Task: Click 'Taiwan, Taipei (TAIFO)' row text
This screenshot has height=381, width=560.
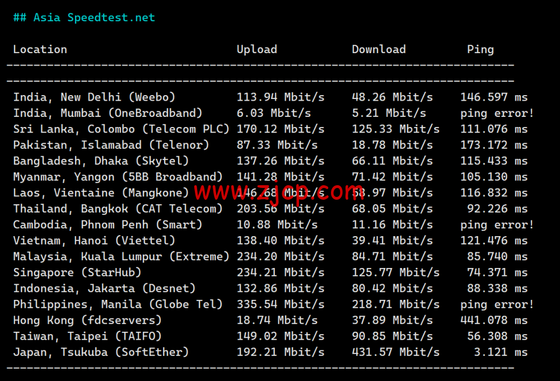Action: click(x=87, y=336)
